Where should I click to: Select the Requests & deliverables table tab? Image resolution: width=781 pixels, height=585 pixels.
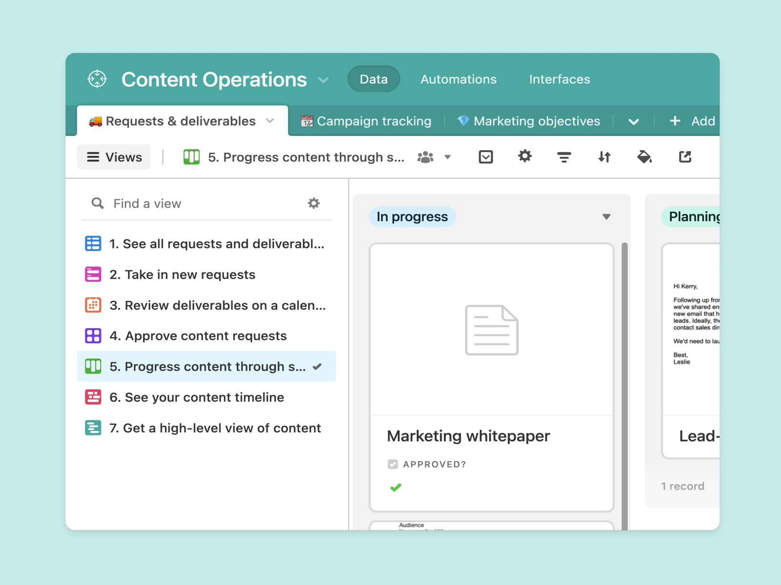183,121
